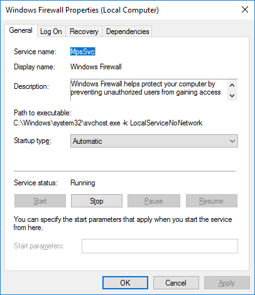View the Dependencies tab
The image size is (255, 295).
(x=127, y=32)
